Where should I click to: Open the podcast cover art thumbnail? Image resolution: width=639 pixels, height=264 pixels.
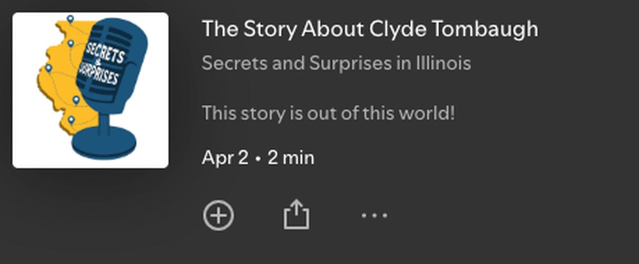91,90
